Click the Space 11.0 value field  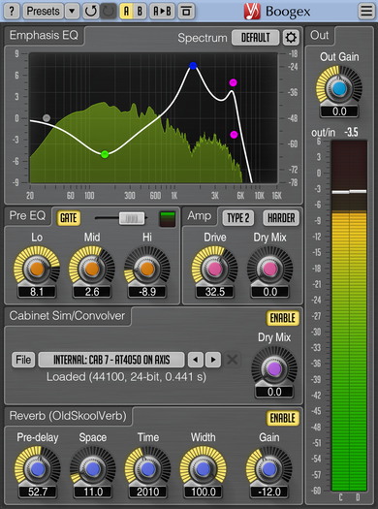[x=93, y=492]
